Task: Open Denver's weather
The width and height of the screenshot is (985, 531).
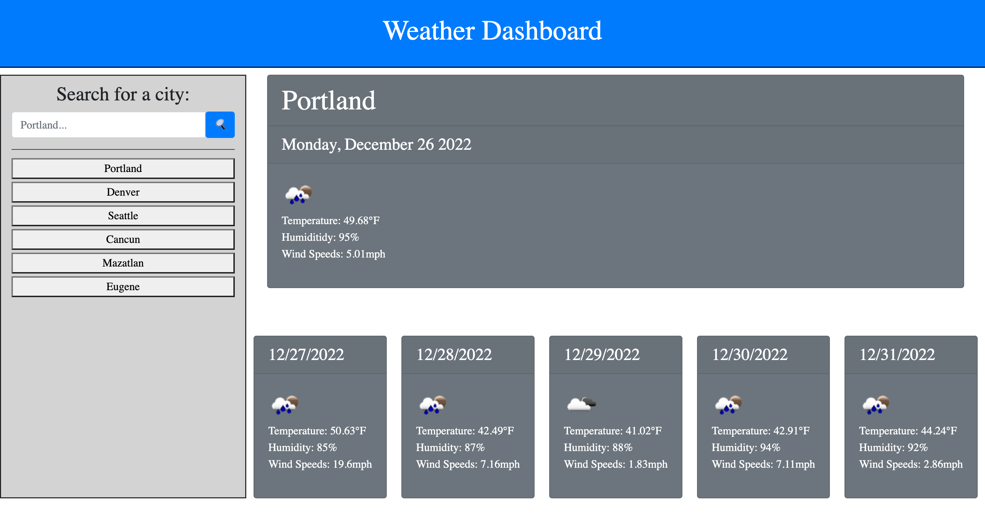Action: [x=123, y=192]
